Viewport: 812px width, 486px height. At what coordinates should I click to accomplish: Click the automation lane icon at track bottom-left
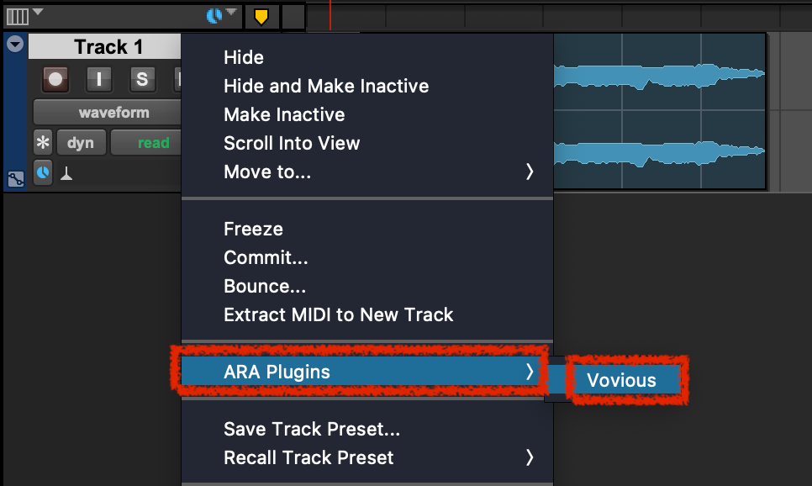tap(14, 178)
